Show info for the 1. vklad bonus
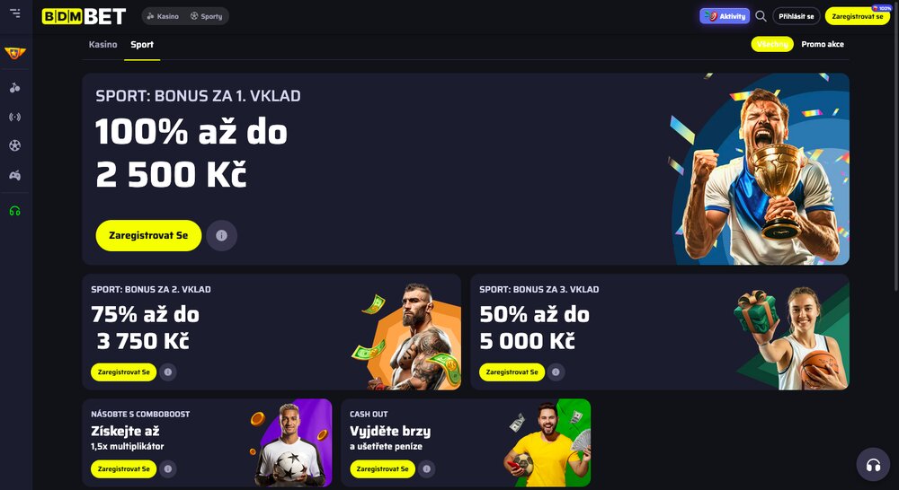Viewport: 899px width, 490px height. tap(222, 235)
